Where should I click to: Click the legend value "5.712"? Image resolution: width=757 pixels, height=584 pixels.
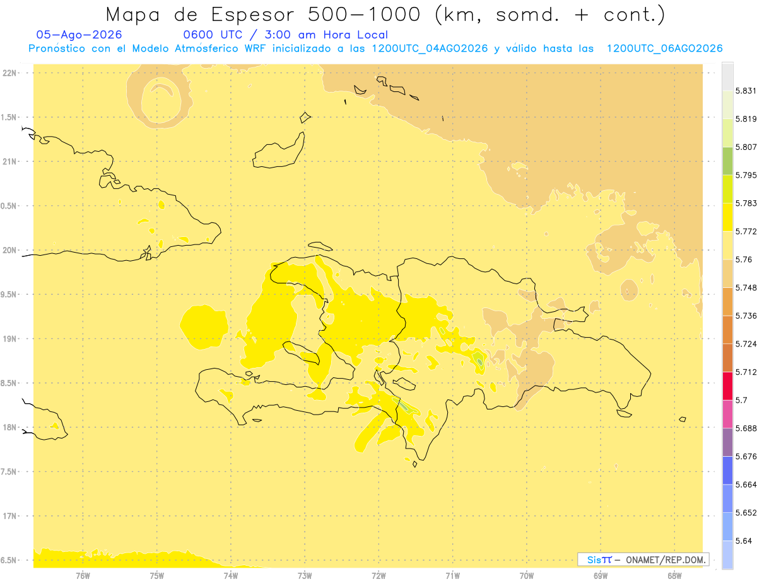pos(746,372)
